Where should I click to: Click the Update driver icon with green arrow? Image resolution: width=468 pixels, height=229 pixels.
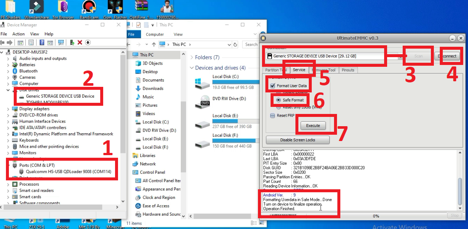click(x=72, y=42)
